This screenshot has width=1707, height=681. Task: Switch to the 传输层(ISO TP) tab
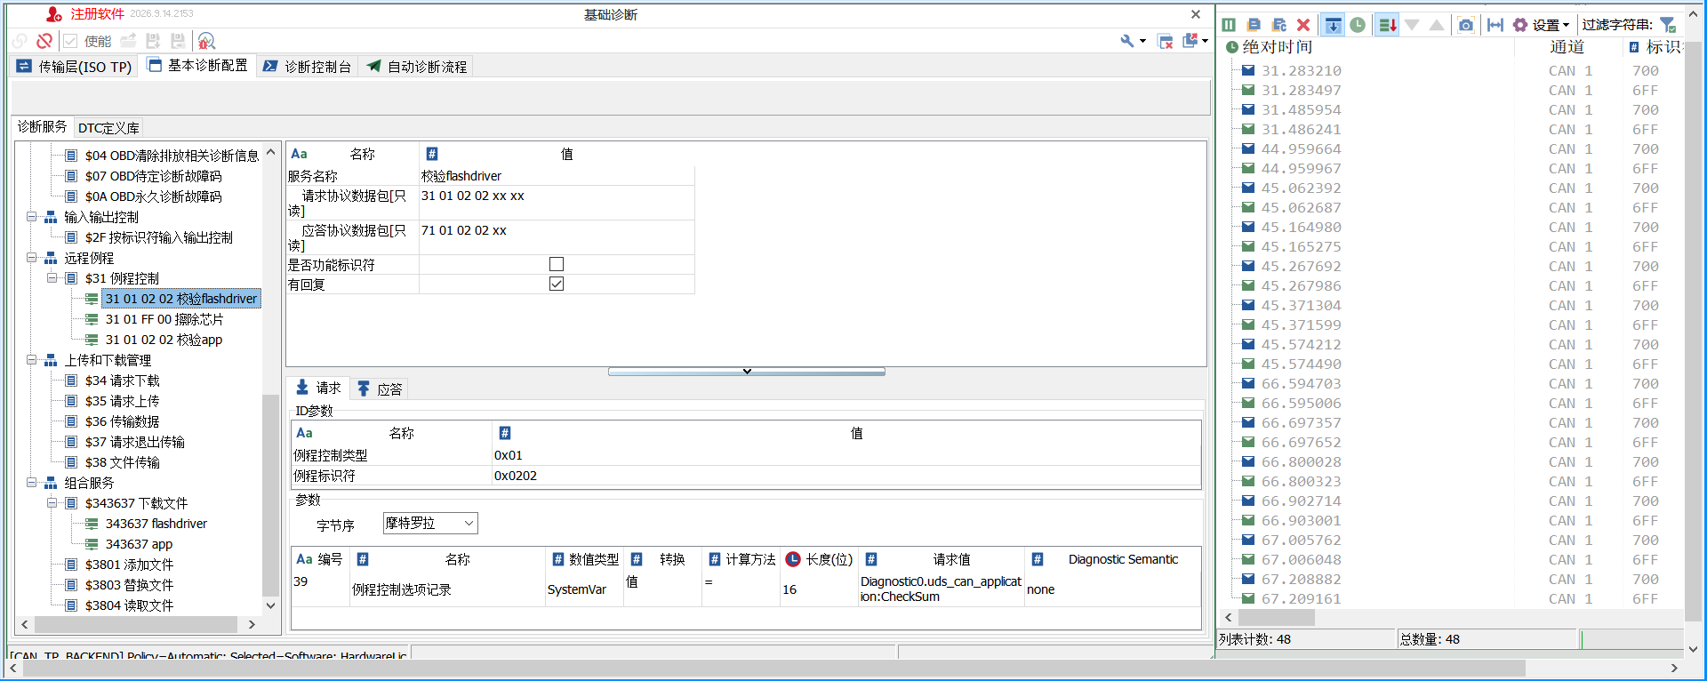[75, 67]
